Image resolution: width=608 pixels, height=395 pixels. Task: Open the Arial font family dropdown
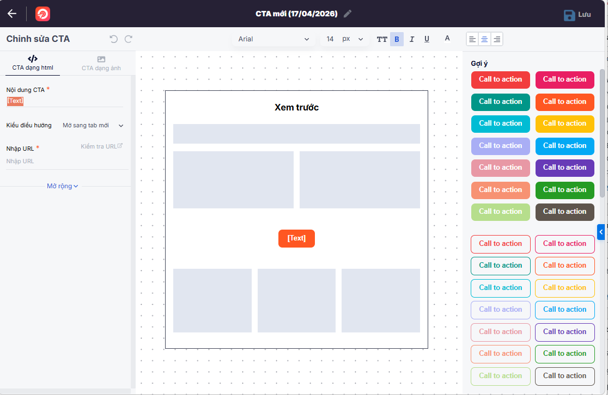273,39
